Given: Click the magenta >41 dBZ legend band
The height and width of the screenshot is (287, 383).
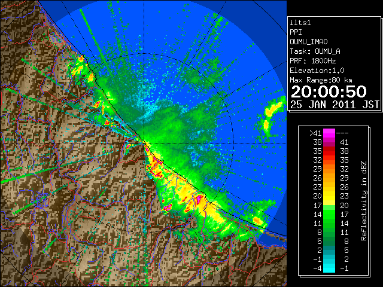Looking at the screenshot, I should 329,133.
